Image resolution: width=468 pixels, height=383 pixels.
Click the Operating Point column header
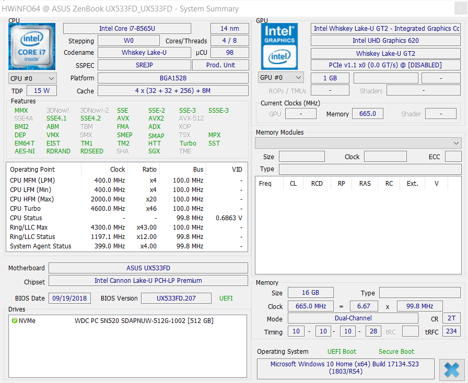click(43, 170)
